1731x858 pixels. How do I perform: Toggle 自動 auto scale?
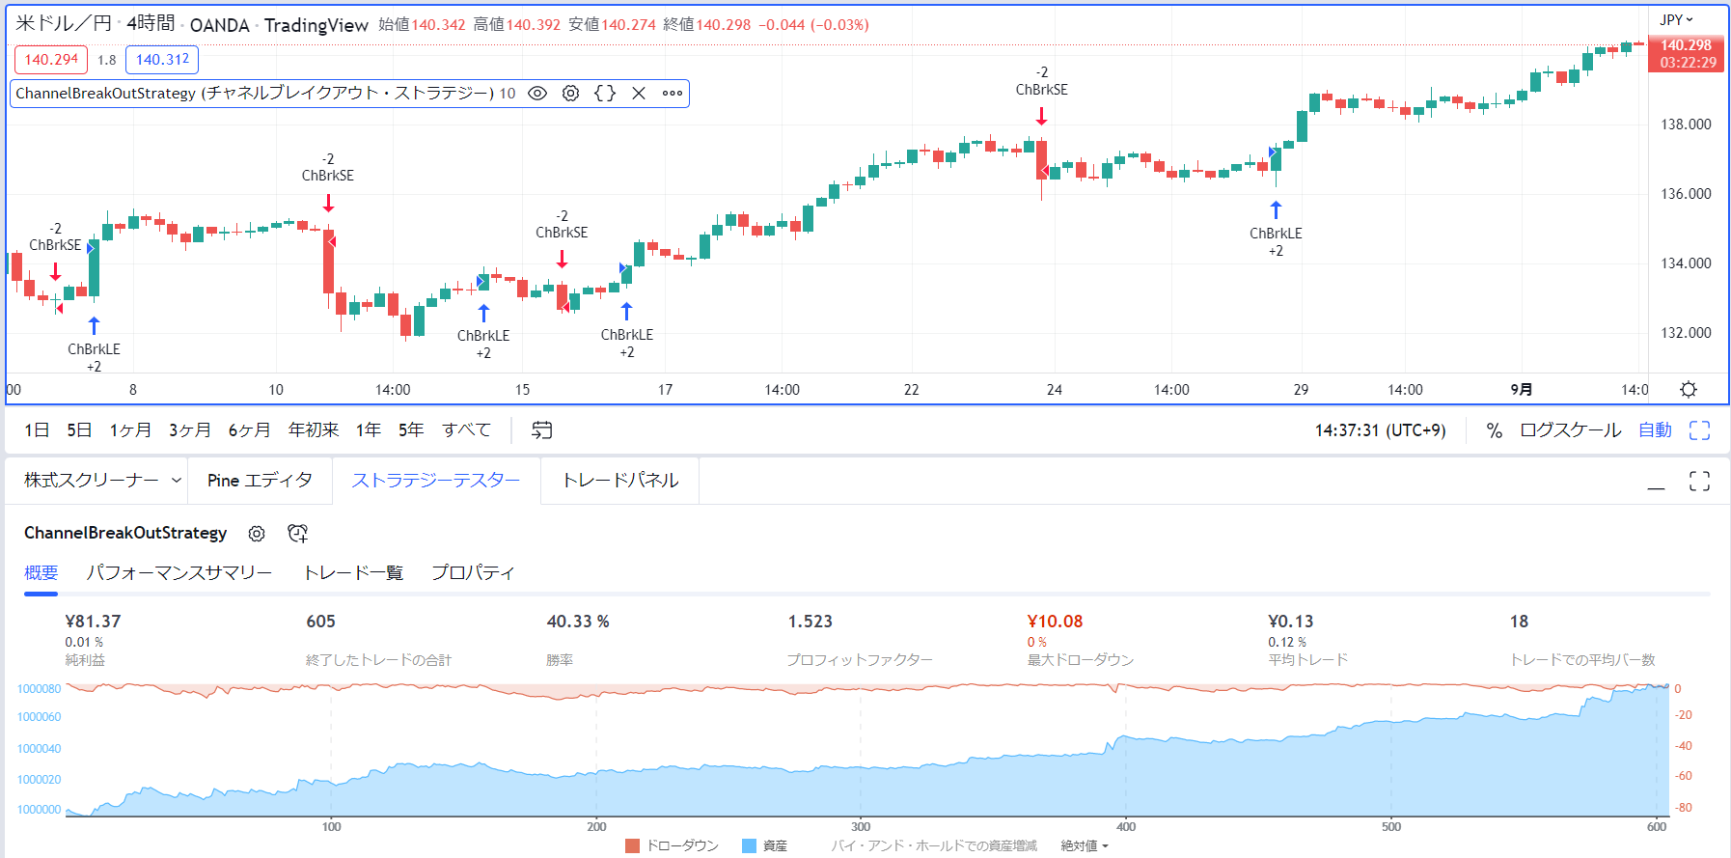tap(1655, 430)
